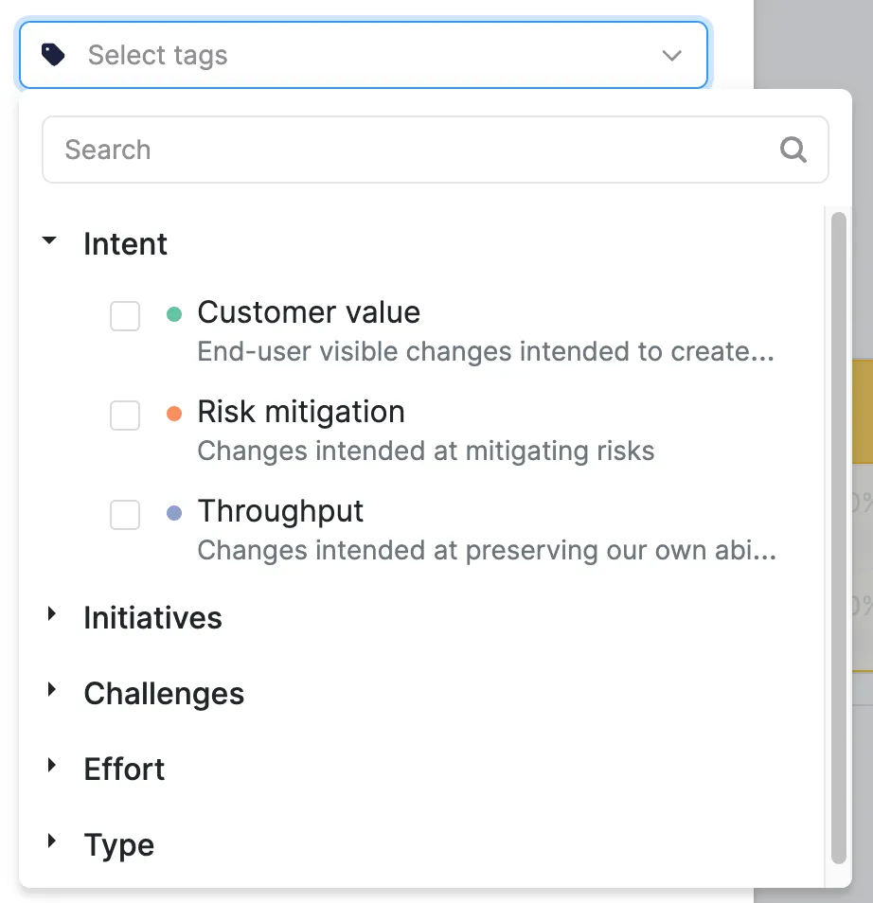The height and width of the screenshot is (903, 873).
Task: Click the Intent group heading
Action: tap(126, 243)
